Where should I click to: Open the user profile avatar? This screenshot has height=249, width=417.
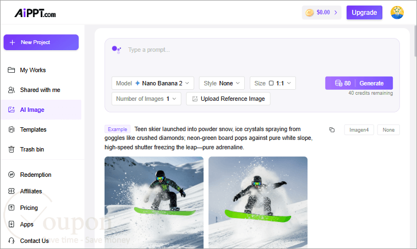[397, 13]
